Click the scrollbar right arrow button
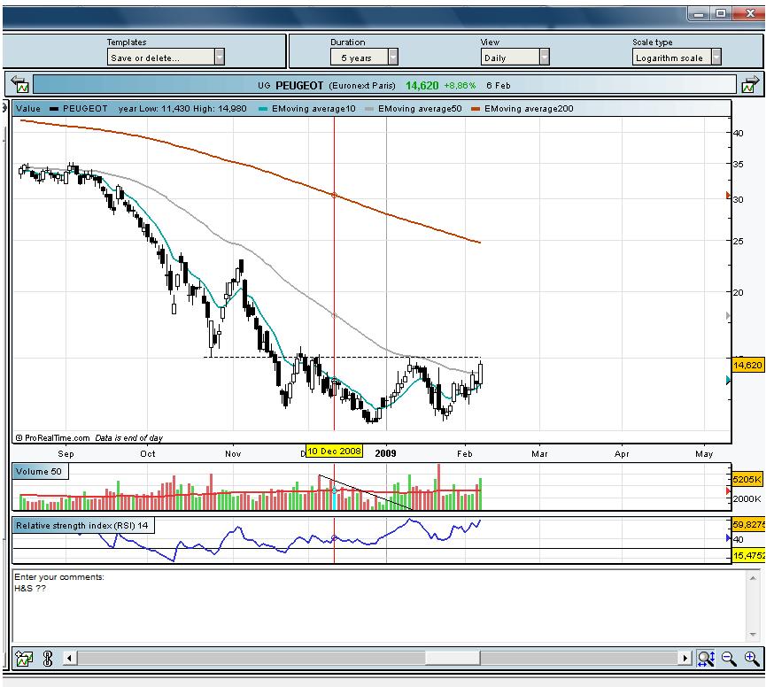Viewport: 774px width, 687px height. [685, 658]
